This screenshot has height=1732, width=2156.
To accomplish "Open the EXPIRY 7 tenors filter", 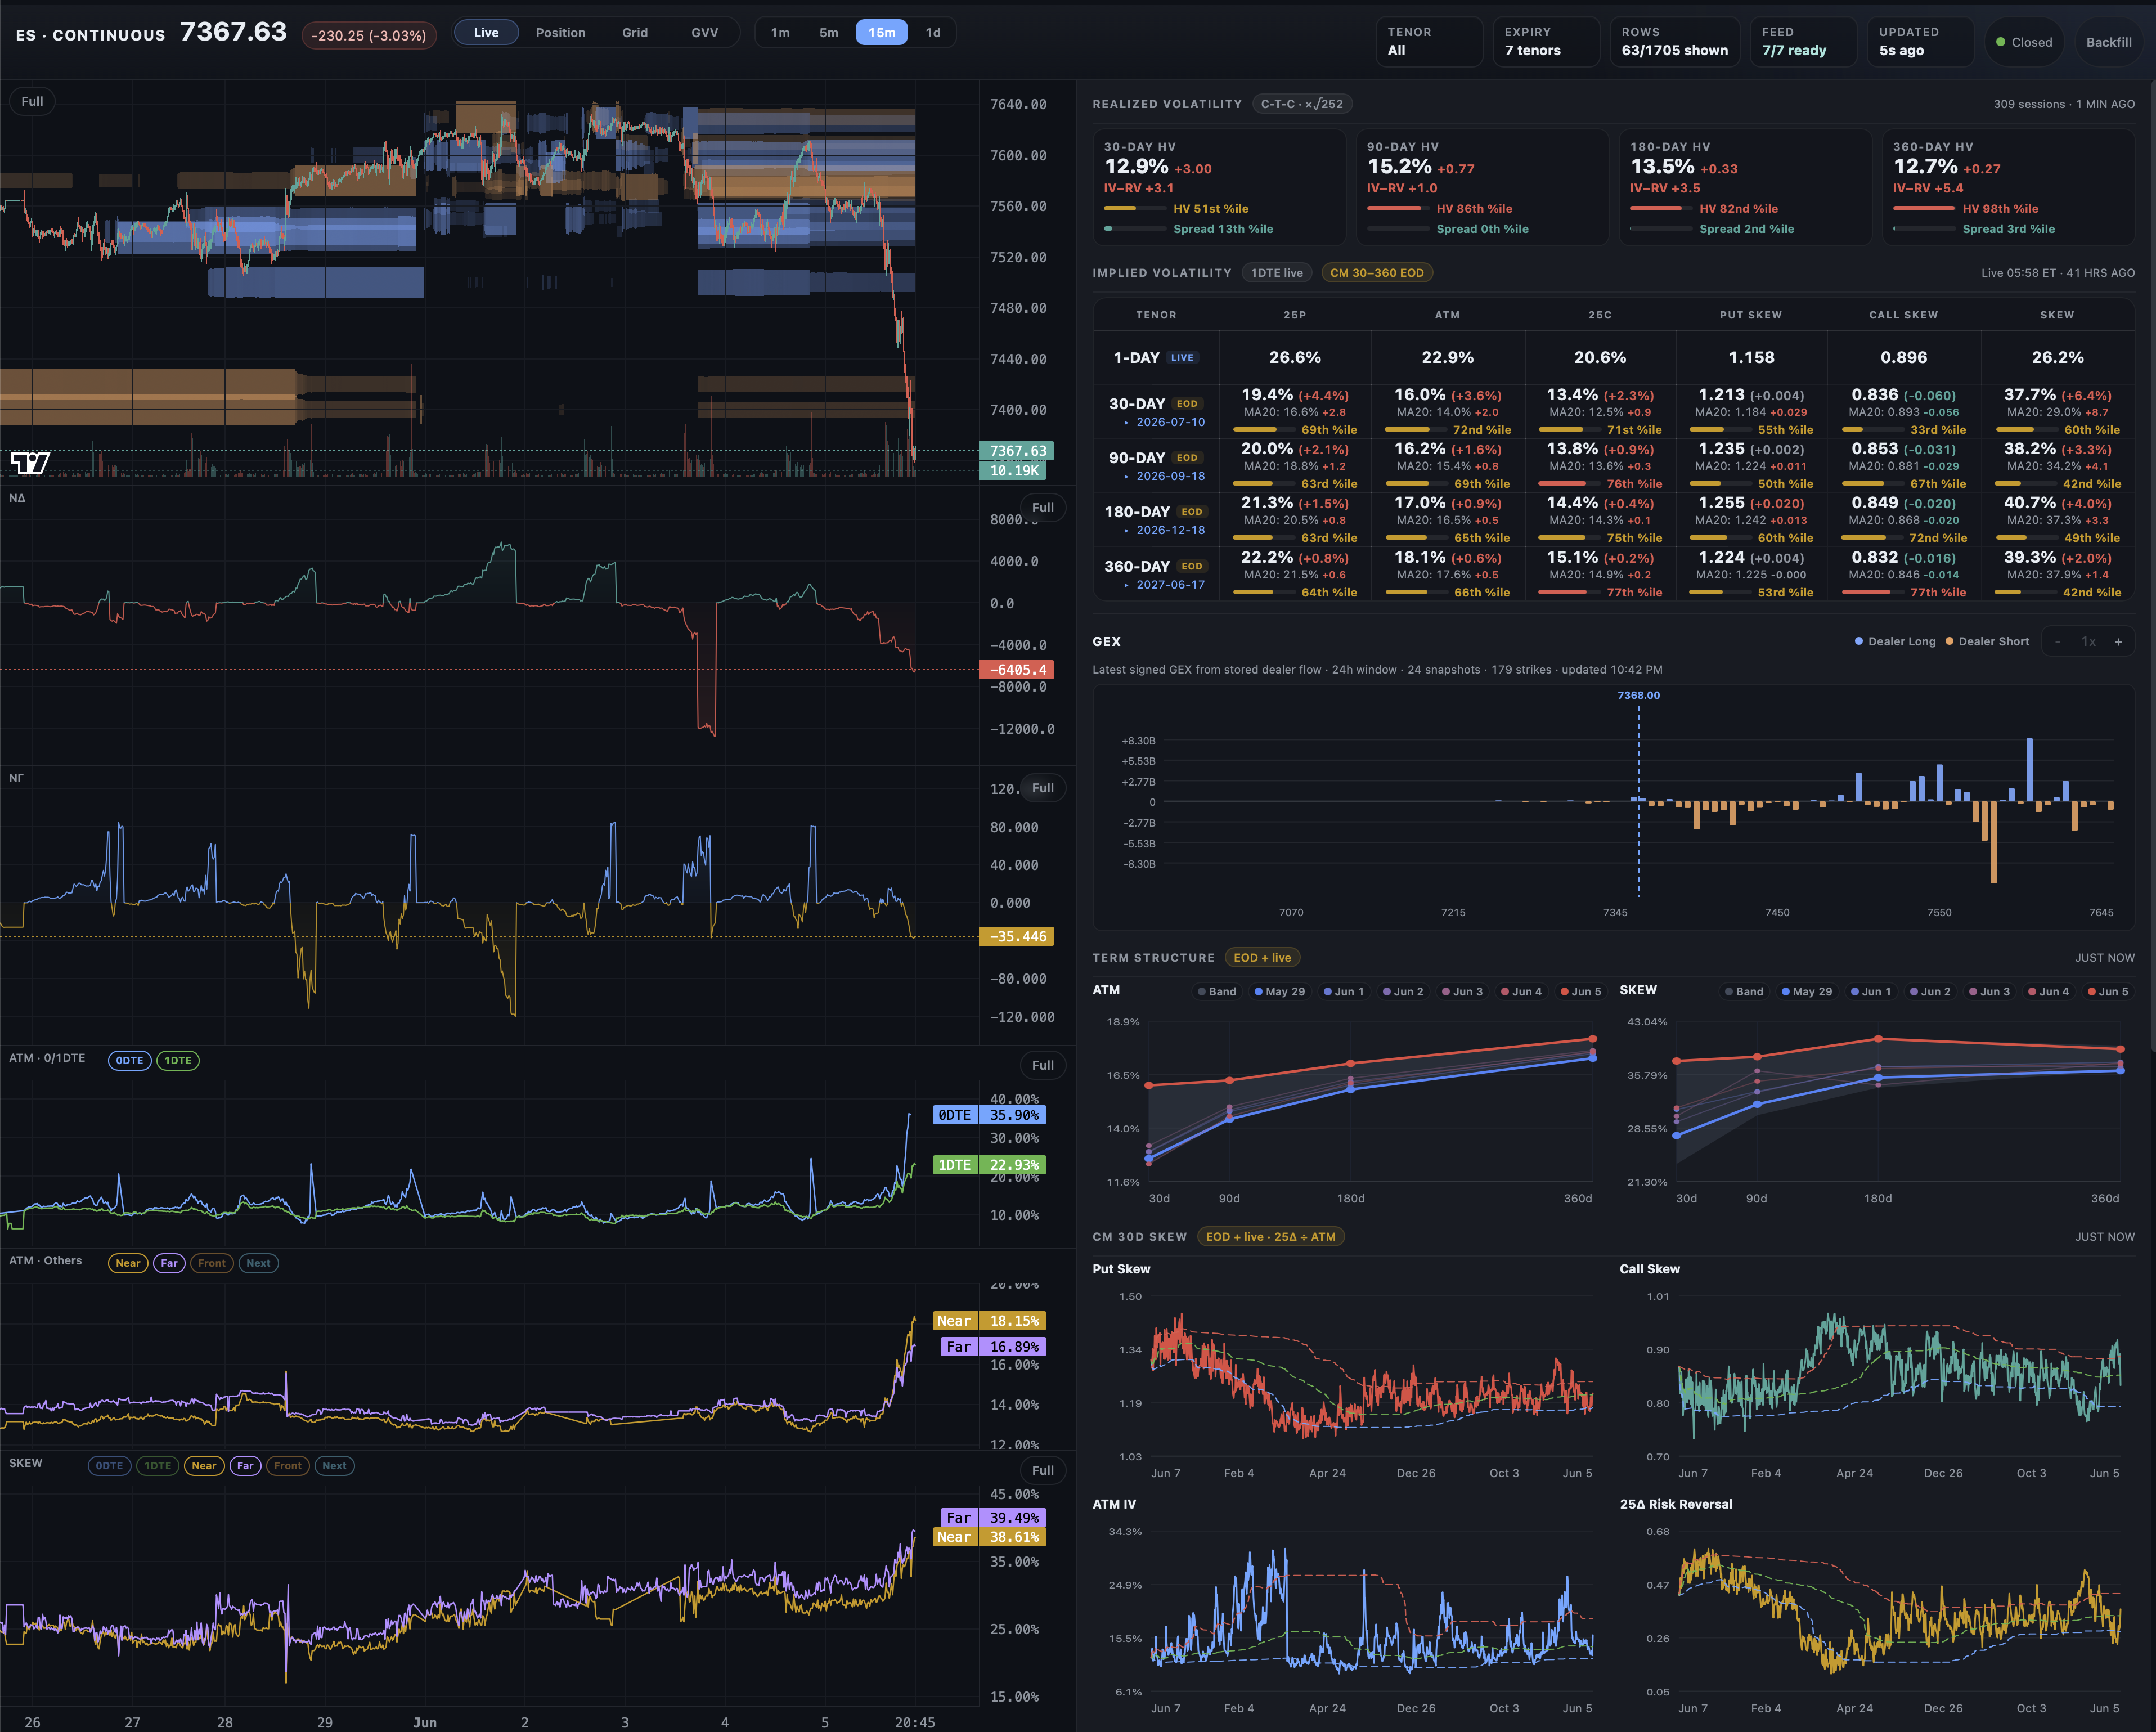I will [x=1546, y=42].
